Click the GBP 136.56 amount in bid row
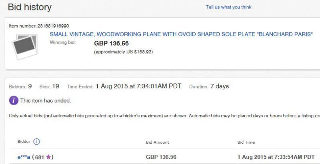The width and height of the screenshot is (320, 164). tap(161, 157)
